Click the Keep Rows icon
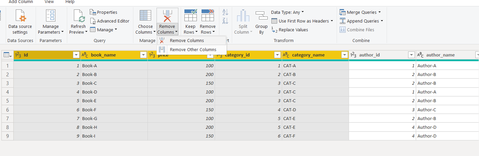 pos(190,16)
